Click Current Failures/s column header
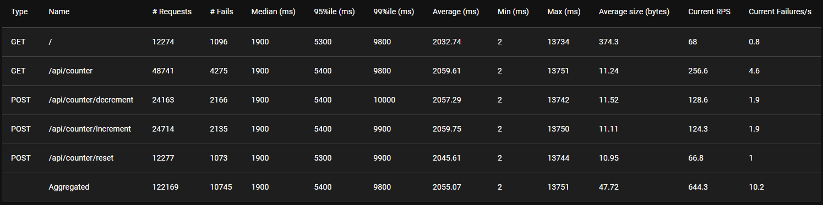 pyautogui.click(x=780, y=12)
